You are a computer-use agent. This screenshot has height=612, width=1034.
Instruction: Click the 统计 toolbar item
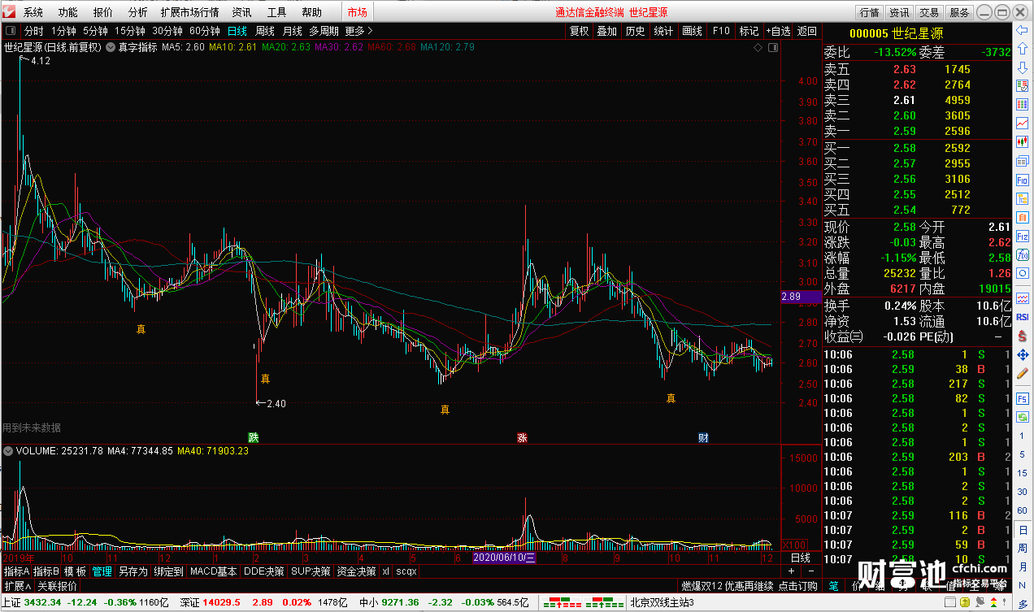(x=663, y=31)
